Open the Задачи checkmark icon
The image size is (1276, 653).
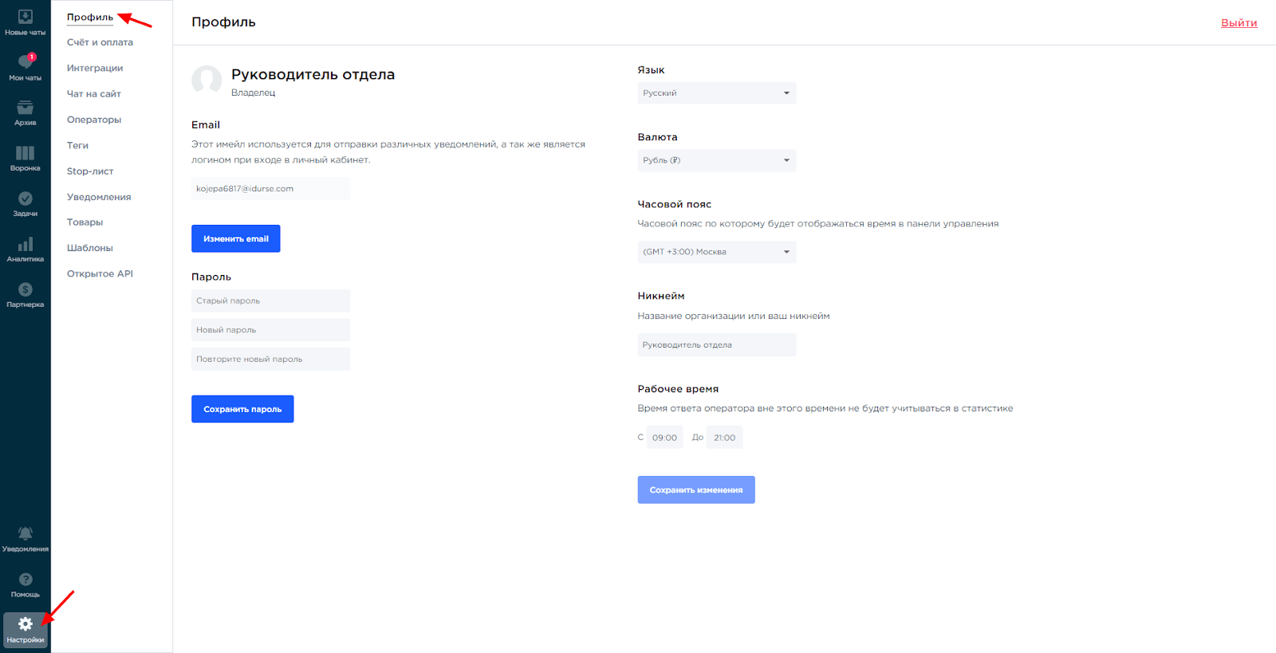tap(25, 199)
